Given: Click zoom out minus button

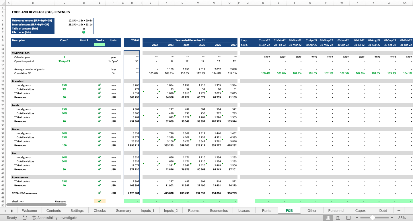Looking at the screenshot, I should (x=357, y=218).
